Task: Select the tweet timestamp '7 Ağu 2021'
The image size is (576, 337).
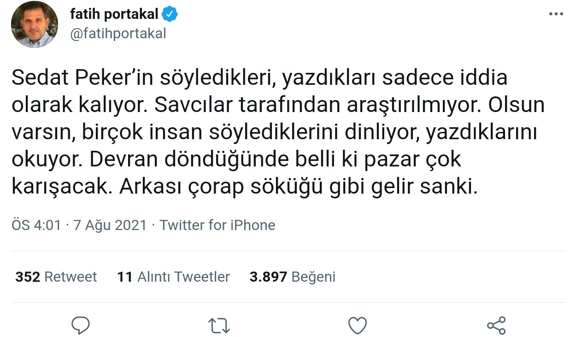Action: [109, 225]
